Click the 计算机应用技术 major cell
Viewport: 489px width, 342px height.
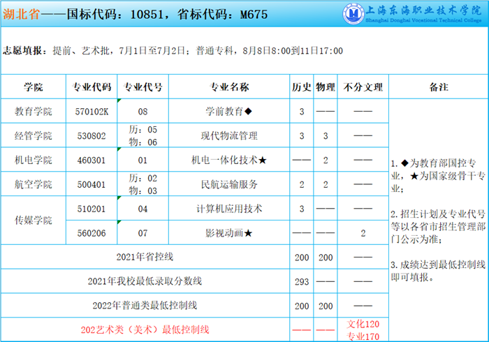228,208
